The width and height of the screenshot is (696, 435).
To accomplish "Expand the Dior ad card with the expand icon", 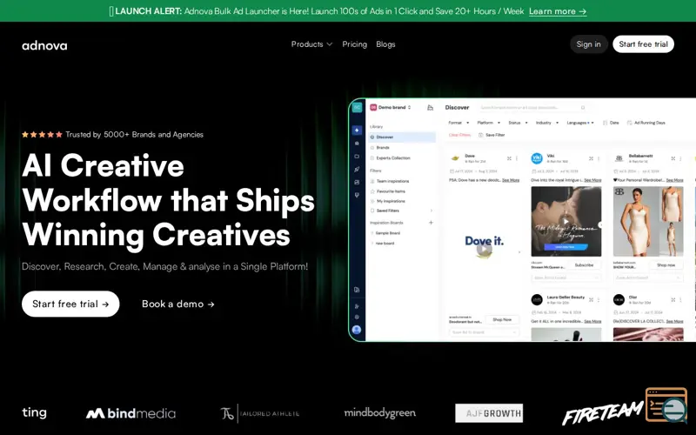I will click(673, 300).
